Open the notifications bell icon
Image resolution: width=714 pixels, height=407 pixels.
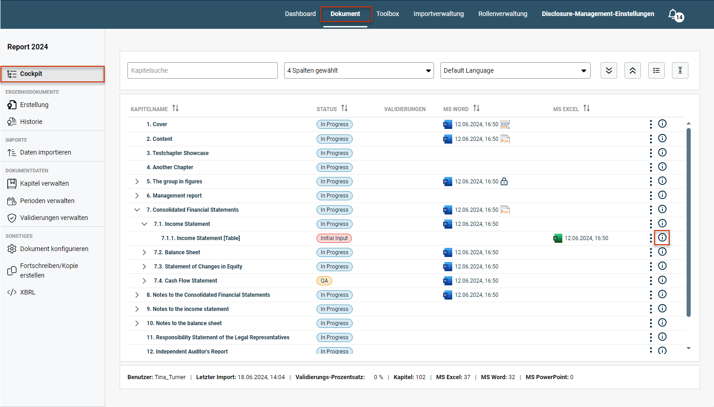(674, 14)
